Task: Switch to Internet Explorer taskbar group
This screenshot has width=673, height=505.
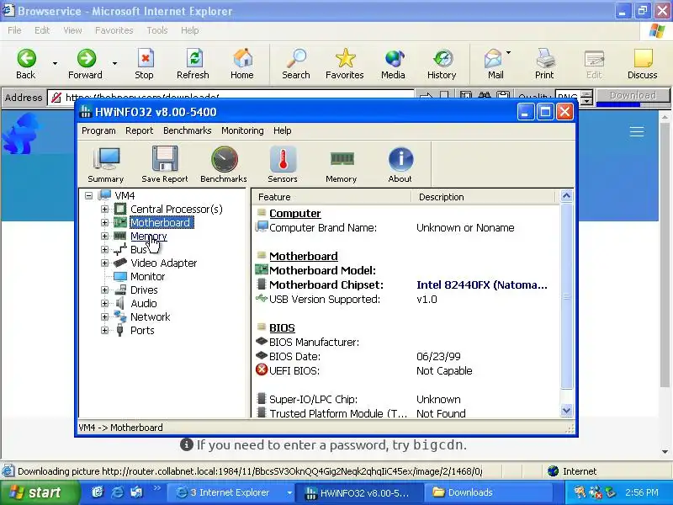Action: [230, 492]
